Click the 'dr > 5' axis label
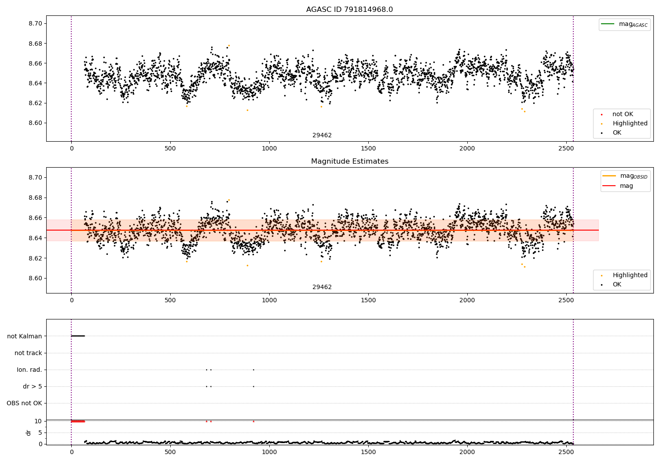660x462 pixels. tap(33, 387)
